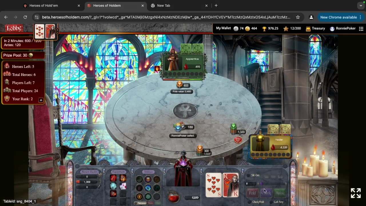Image resolution: width=366 pixels, height=206 pixels.
Task: Open the tab search dropdown
Action: coord(361,5)
